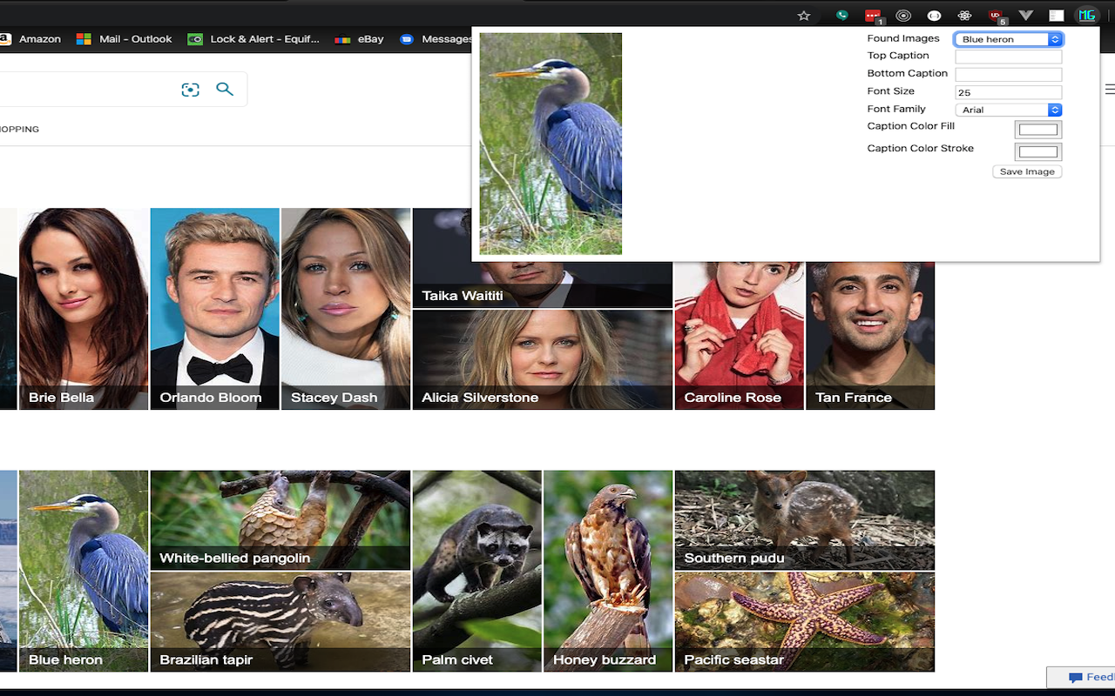Screen dimensions: 1115x696
Task: Open the Amazon bookmark
Action: point(30,39)
